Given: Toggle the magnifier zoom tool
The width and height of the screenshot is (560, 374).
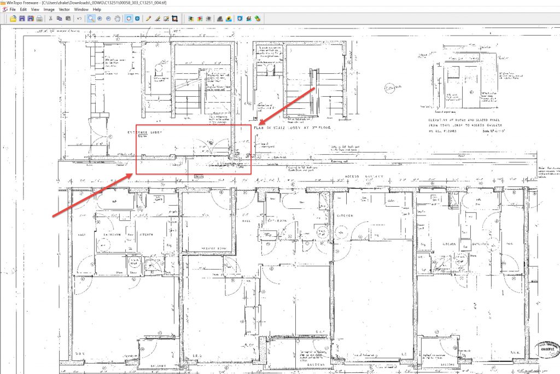Looking at the screenshot, I should click(91, 19).
